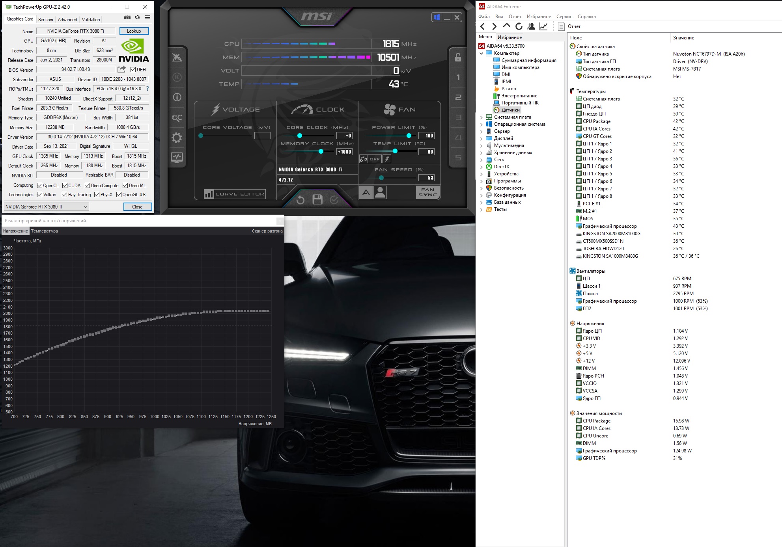782x547 pixels.
Task: Click the Fan Speed slider handle
Action: click(x=381, y=178)
